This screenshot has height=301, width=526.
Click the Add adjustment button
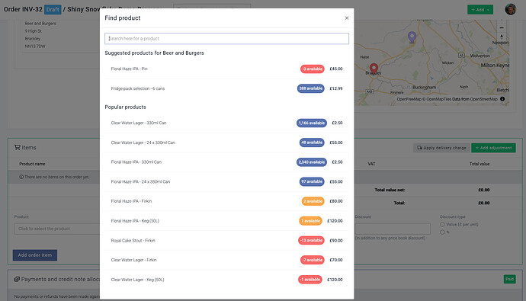click(x=493, y=148)
